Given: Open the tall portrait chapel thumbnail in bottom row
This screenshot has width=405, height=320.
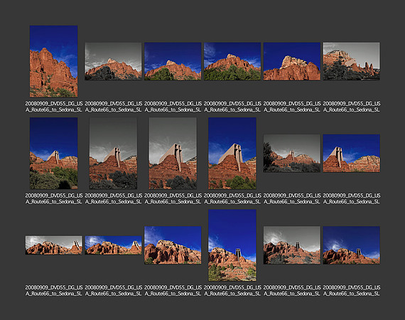Looking at the screenshot, I should 232,245.
